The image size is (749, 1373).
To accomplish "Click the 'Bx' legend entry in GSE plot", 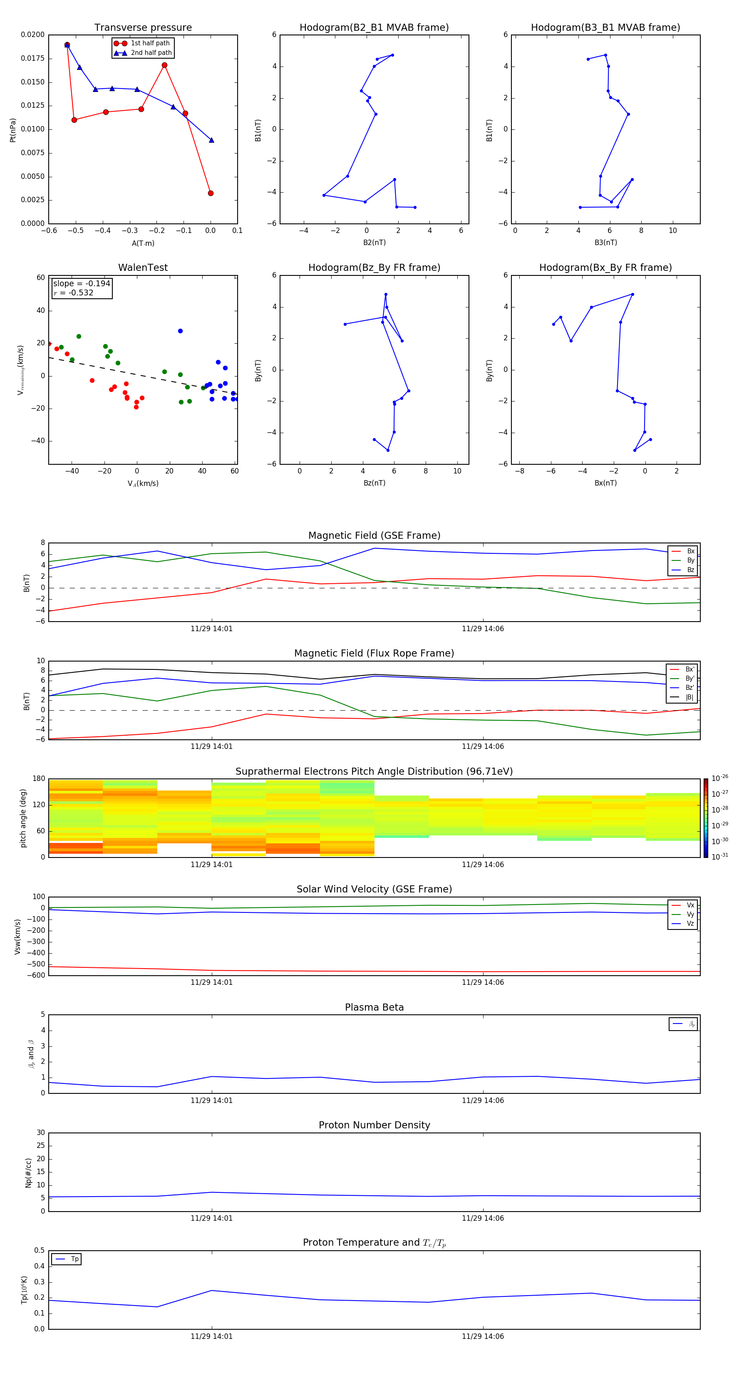I will tap(683, 551).
